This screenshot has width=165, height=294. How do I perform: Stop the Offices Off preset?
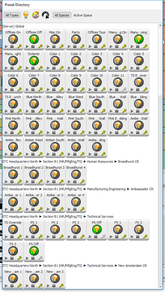point(33,46)
